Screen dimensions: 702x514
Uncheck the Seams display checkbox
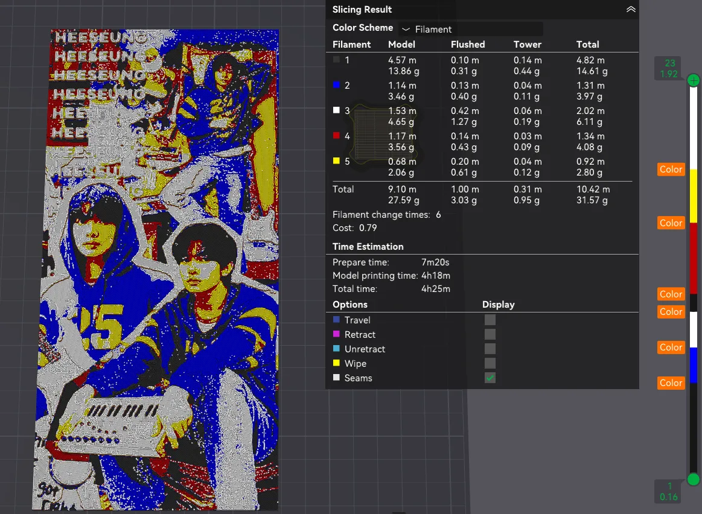[490, 378]
